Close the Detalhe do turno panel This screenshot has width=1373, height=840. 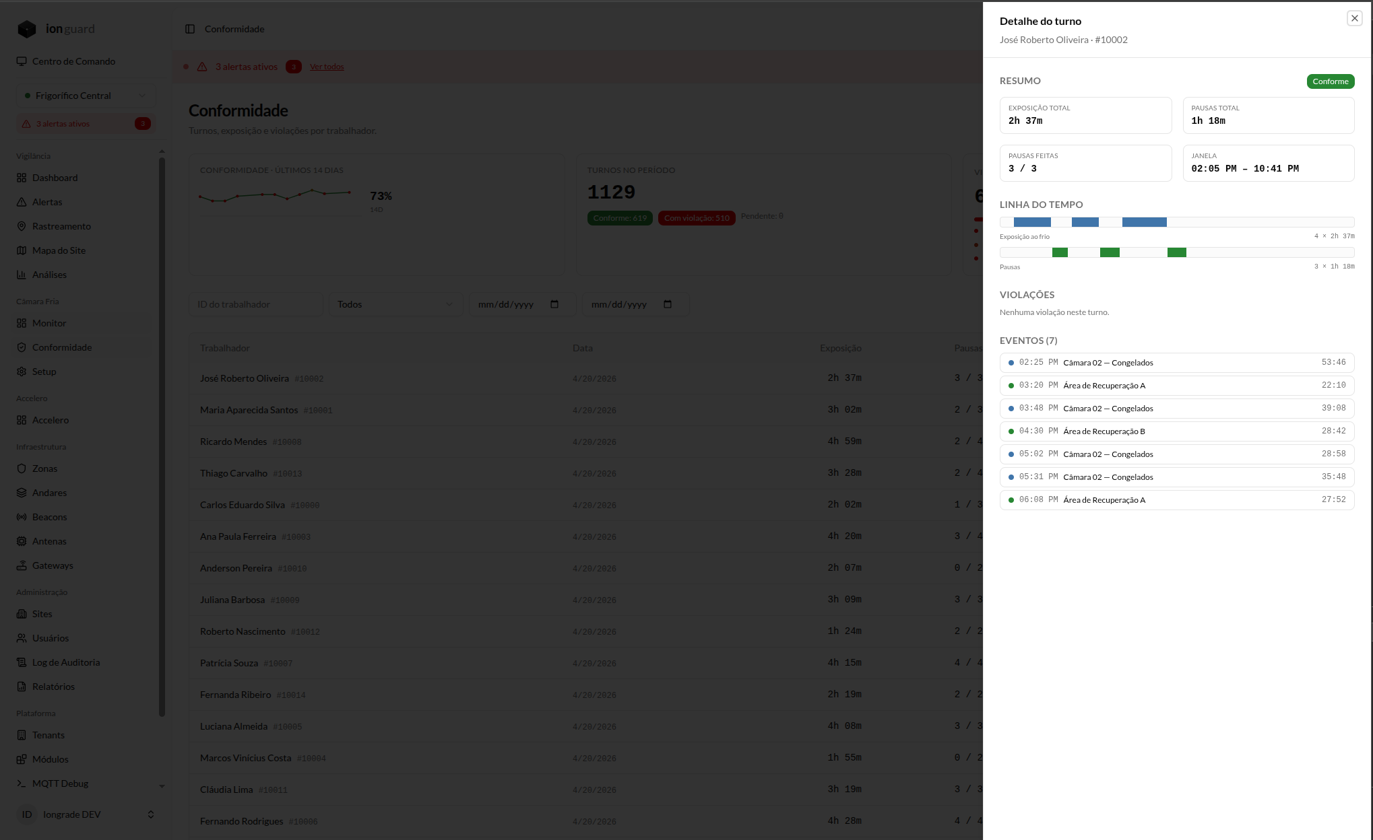pos(1354,19)
